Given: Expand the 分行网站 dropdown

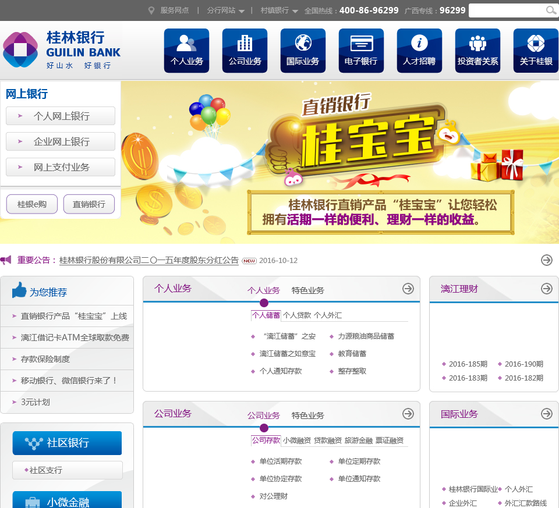Looking at the screenshot, I should pyautogui.click(x=226, y=10).
